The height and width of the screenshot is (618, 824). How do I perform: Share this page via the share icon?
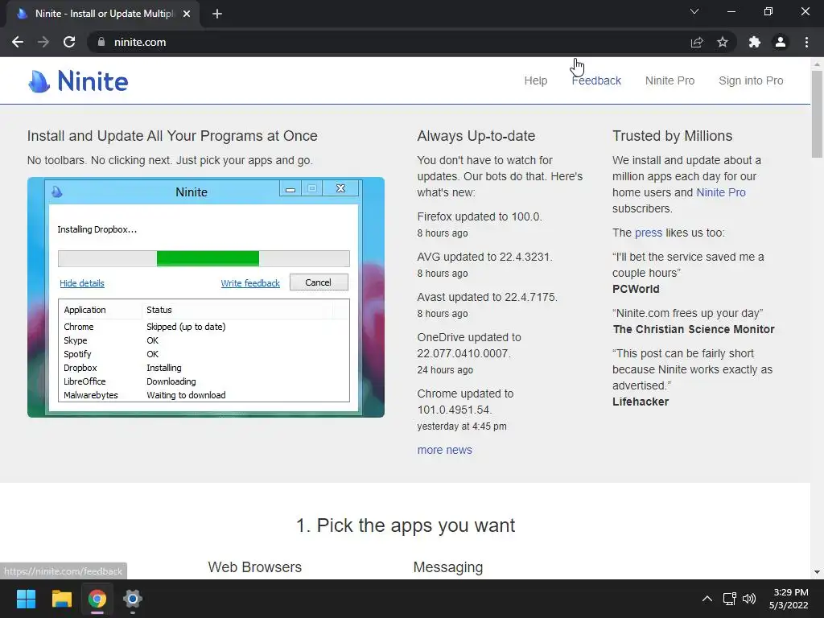(697, 42)
